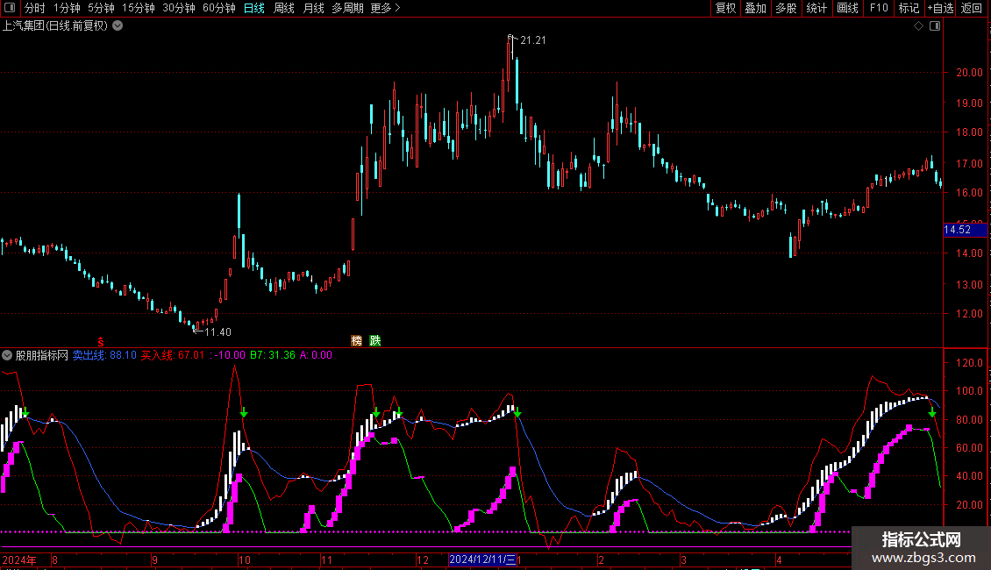Click 返回 to go back
This screenshot has height=570, width=991.
(972, 8)
